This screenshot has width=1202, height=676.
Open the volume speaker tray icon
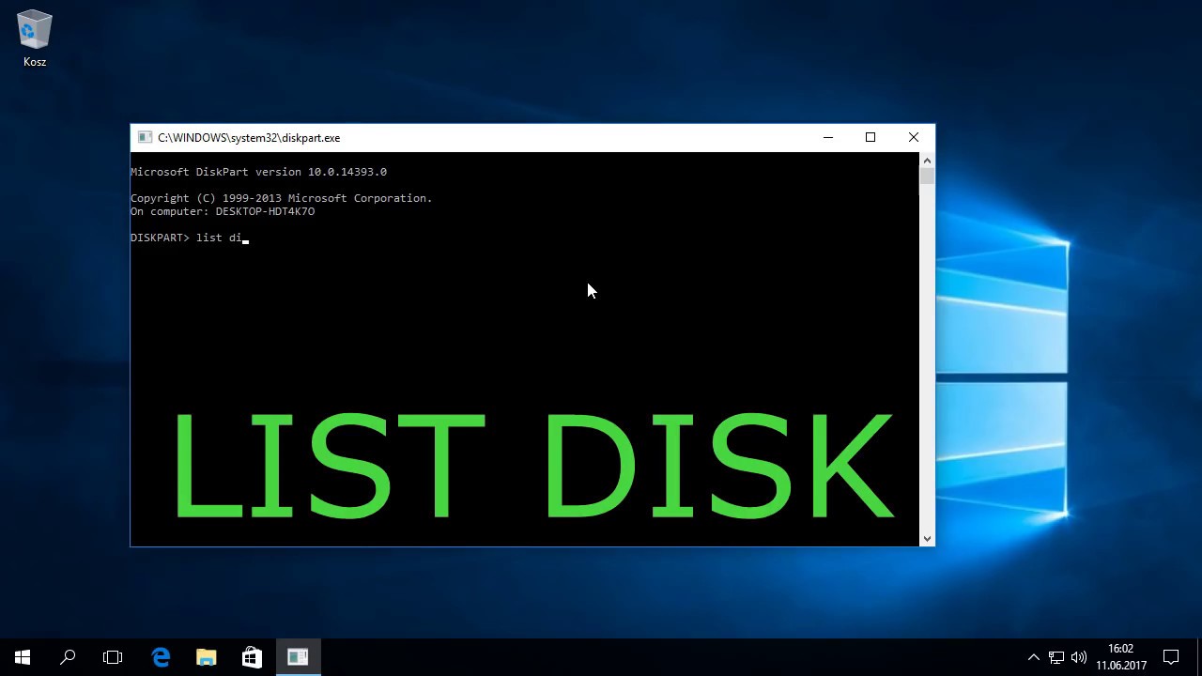[x=1079, y=657]
